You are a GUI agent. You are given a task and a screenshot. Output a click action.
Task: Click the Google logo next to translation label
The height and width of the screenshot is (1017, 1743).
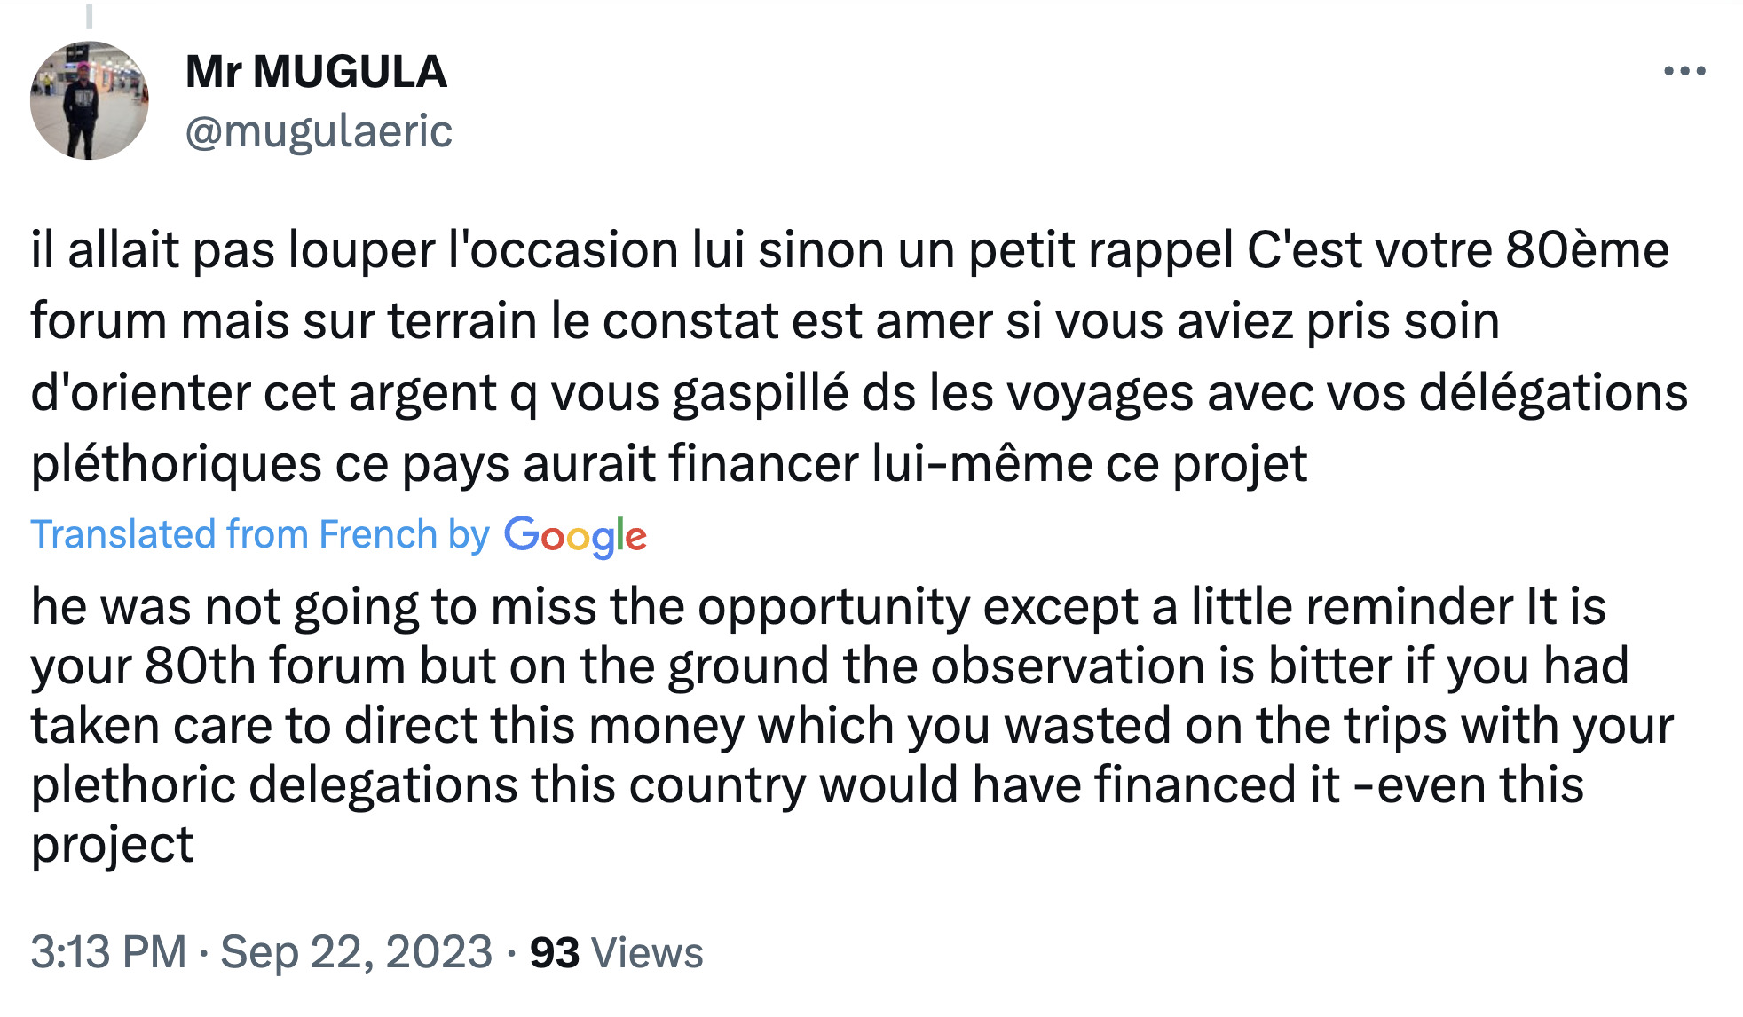(x=575, y=535)
